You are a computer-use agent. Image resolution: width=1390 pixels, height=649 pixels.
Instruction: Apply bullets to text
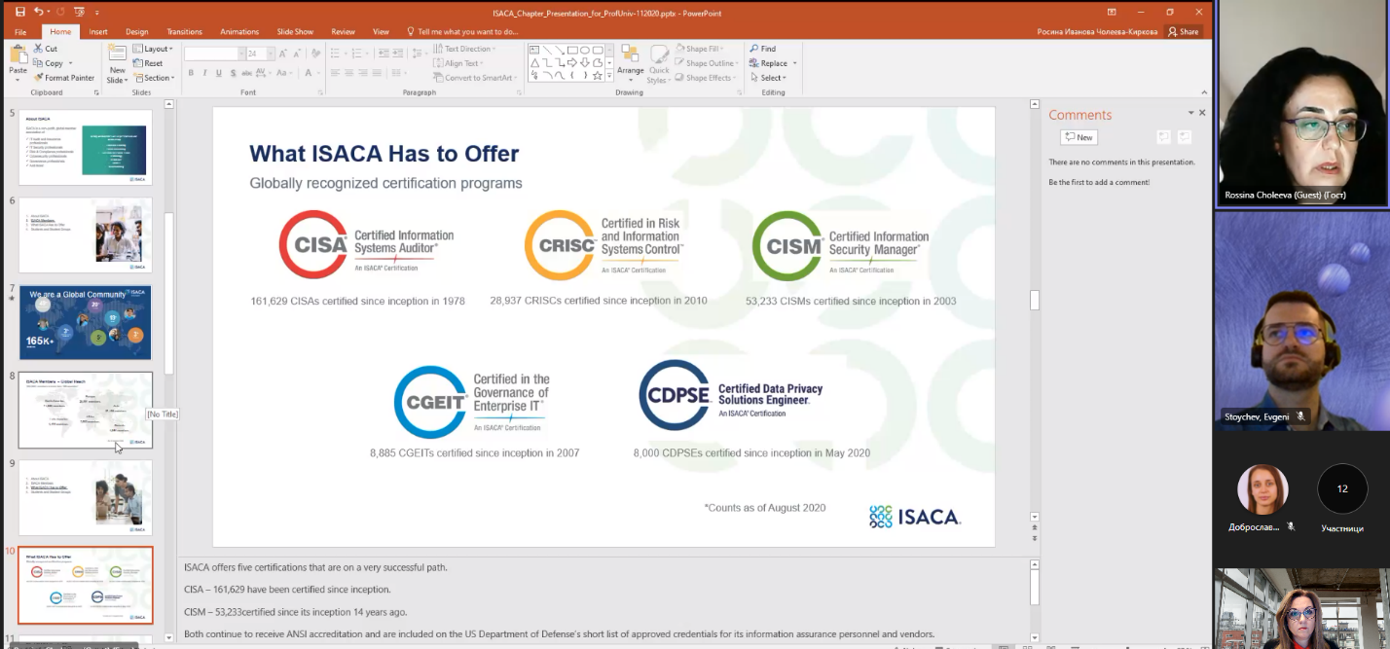point(335,54)
